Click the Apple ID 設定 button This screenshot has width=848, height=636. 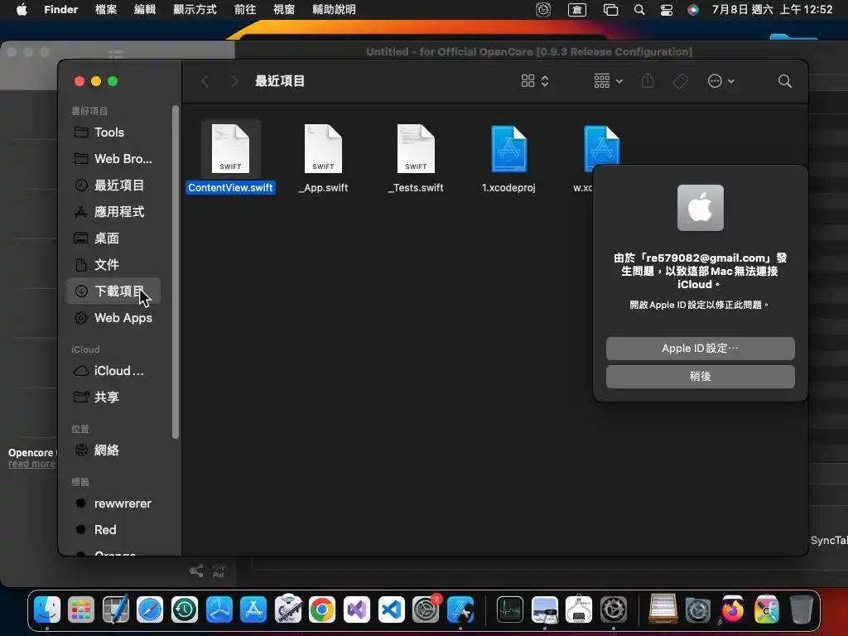pos(700,349)
